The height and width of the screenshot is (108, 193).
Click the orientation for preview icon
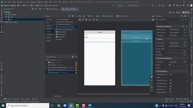pos(84,16)
